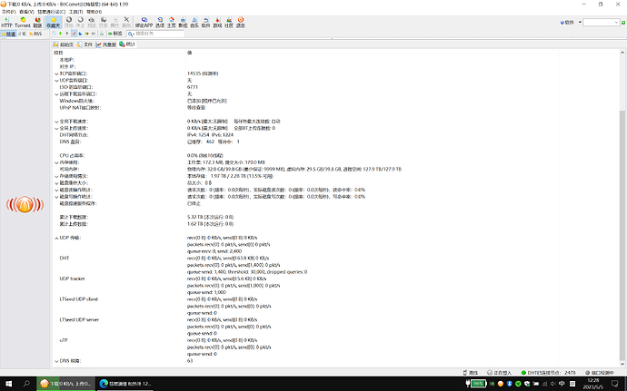Click the Torrent toolbar icon
The width and height of the screenshot is (627, 391).
tap(21, 21)
